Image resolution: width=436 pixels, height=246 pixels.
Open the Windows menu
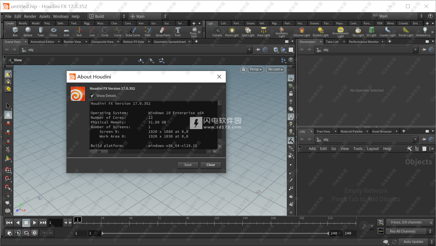coord(61,16)
